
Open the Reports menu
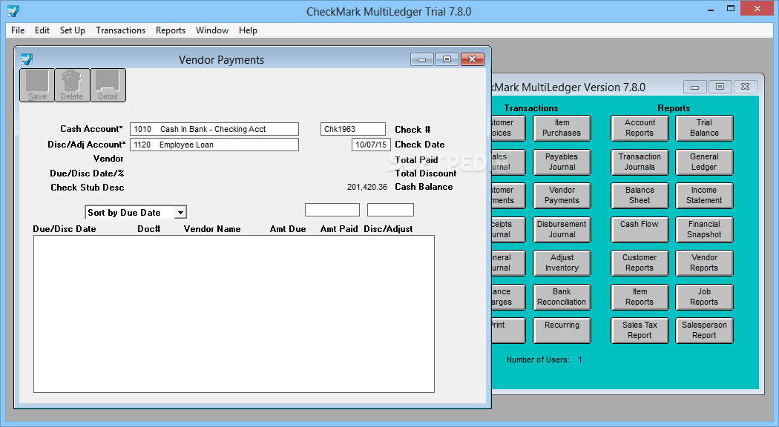pos(171,30)
